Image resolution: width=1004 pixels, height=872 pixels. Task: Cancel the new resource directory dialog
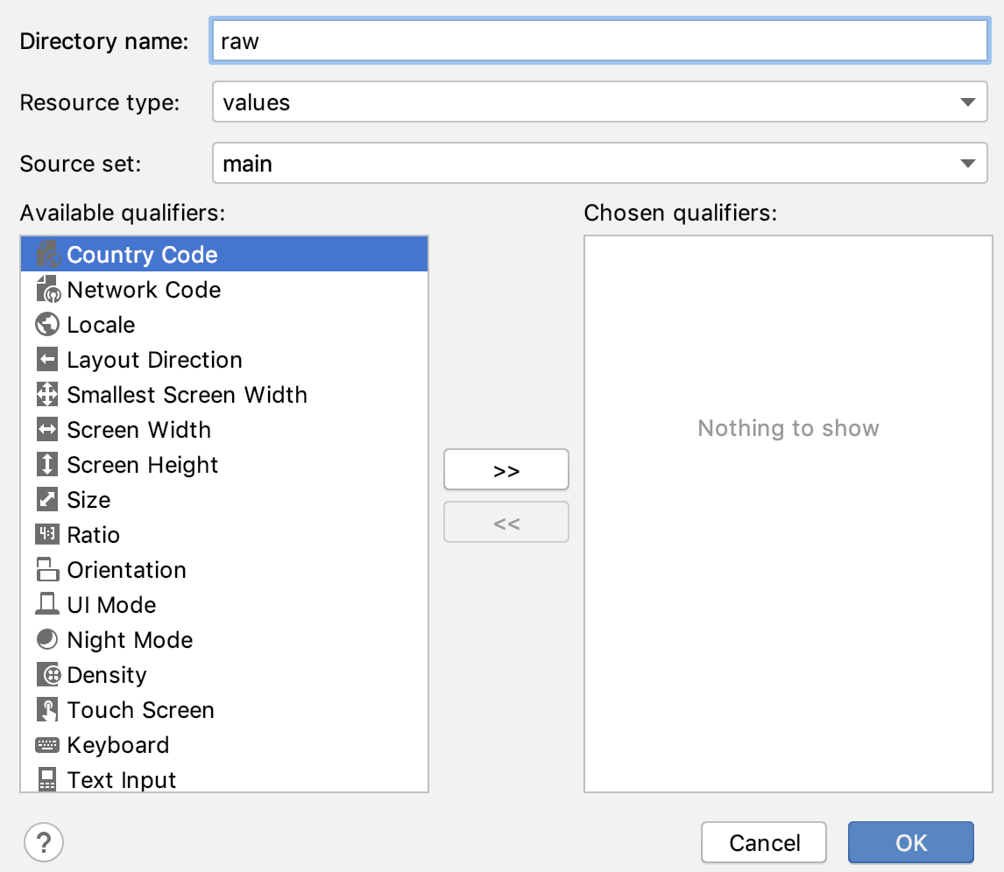(x=764, y=842)
